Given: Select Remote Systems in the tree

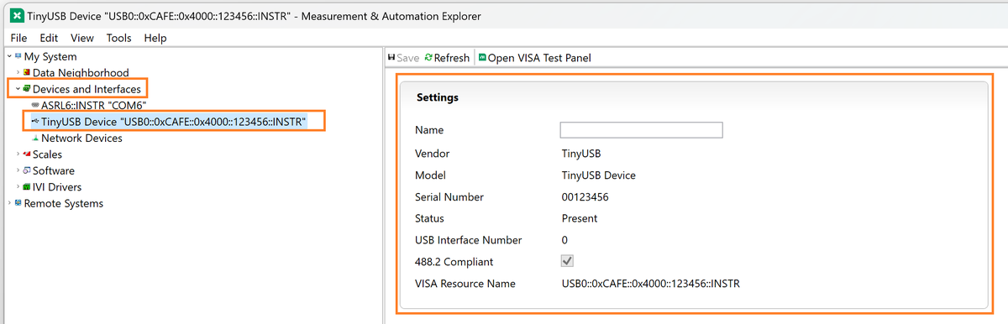Looking at the screenshot, I should pos(64,203).
